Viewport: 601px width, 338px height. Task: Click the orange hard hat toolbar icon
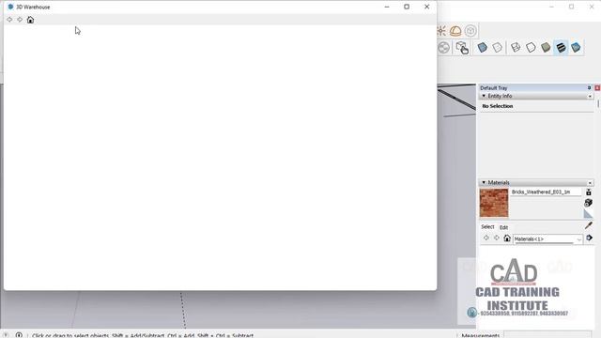(x=455, y=31)
